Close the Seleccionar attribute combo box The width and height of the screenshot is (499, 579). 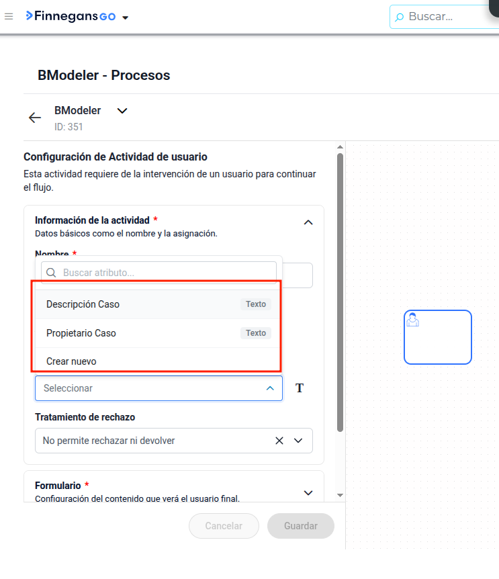click(270, 388)
